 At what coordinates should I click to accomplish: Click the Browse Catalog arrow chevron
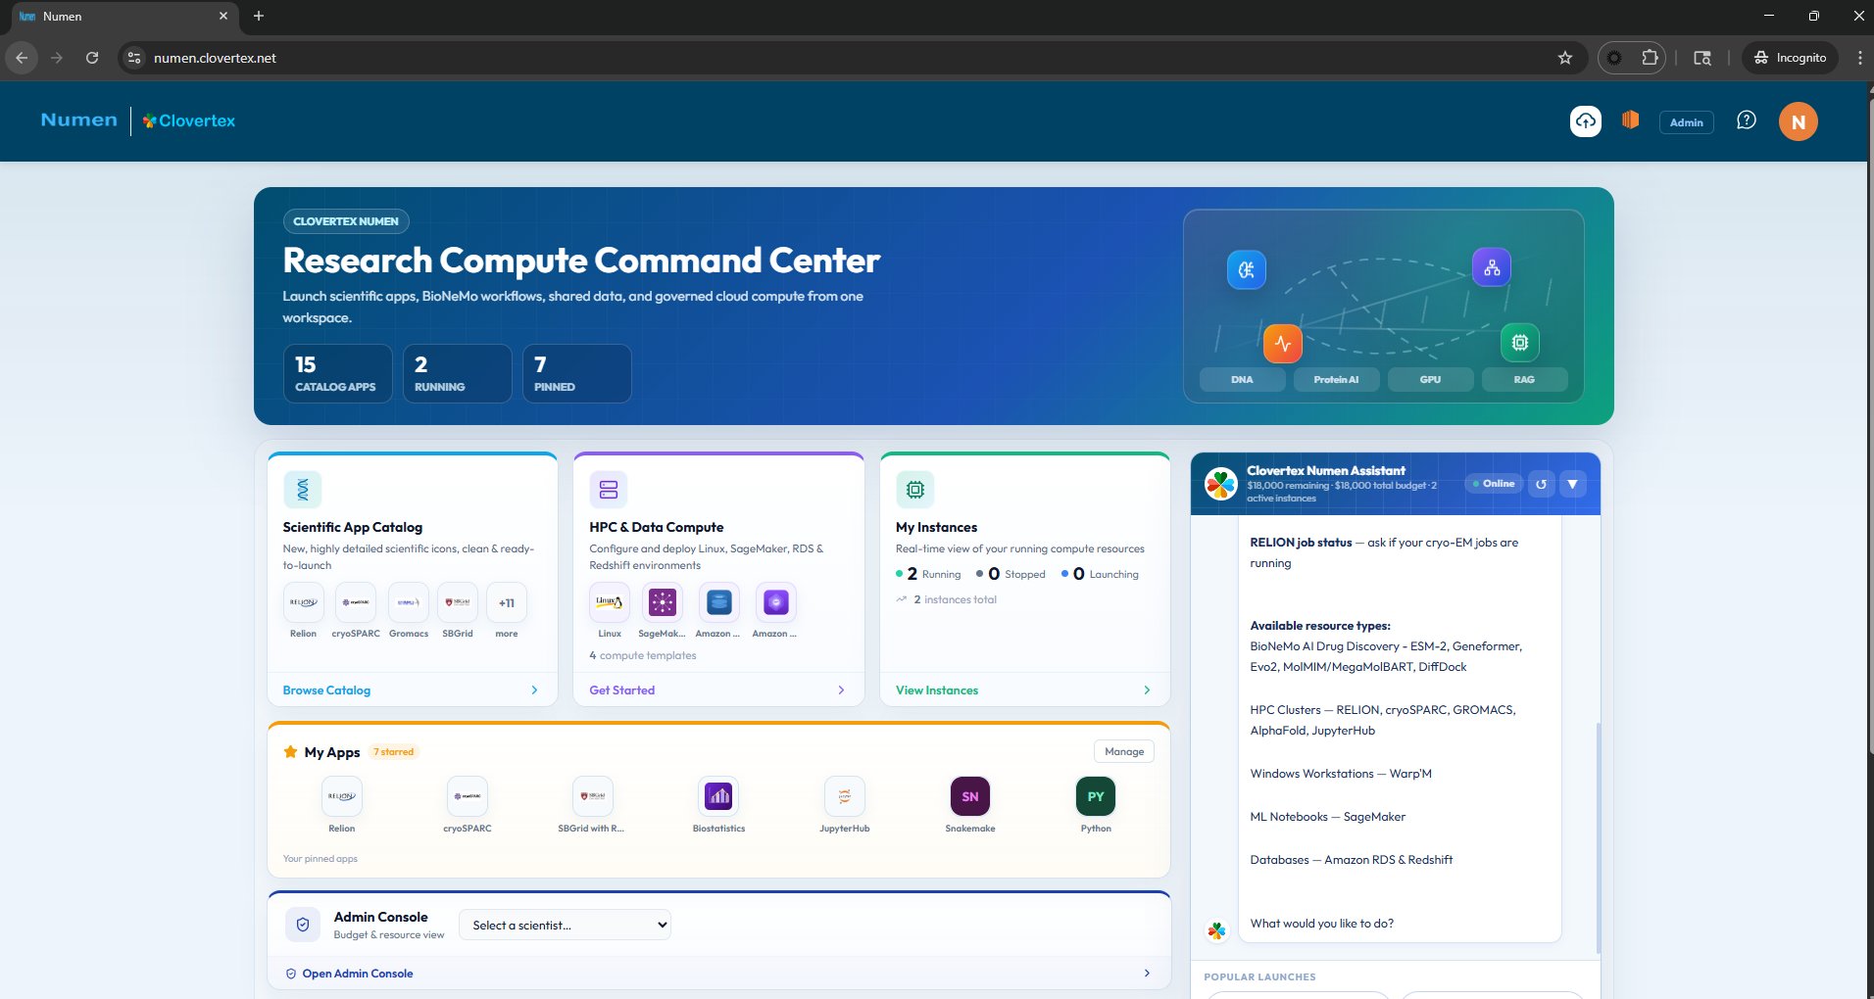point(534,690)
